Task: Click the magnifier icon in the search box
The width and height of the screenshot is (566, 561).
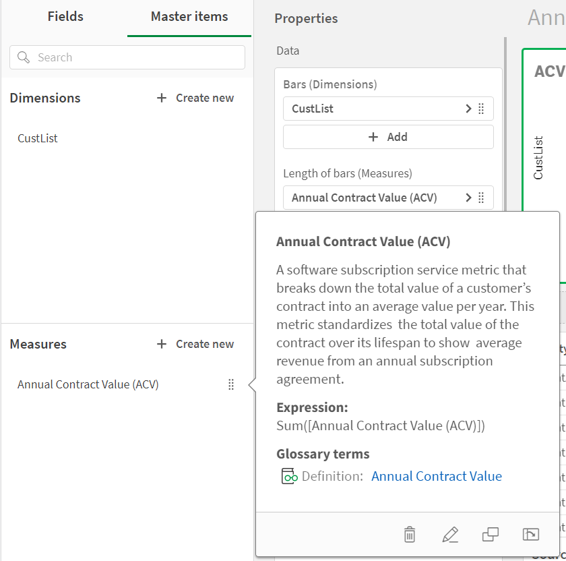Action: point(24,57)
